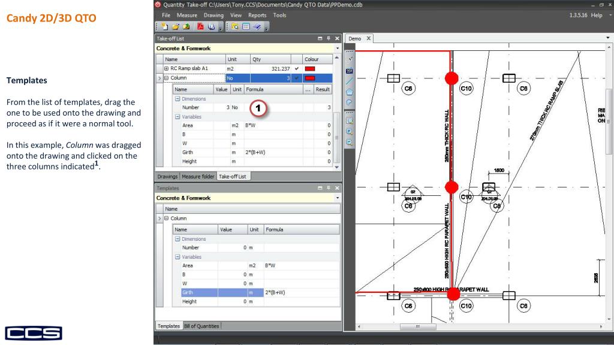Pin the Take-off List panel

pyautogui.click(x=329, y=38)
